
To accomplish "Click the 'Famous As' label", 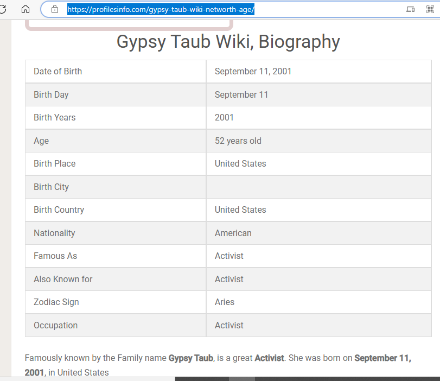I will click(x=55, y=256).
